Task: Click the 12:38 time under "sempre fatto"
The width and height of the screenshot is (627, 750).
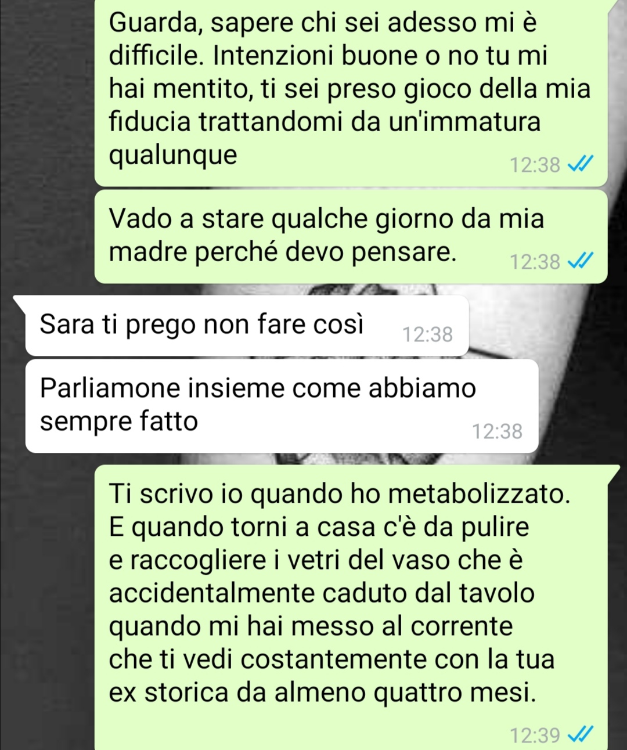Action: [497, 431]
